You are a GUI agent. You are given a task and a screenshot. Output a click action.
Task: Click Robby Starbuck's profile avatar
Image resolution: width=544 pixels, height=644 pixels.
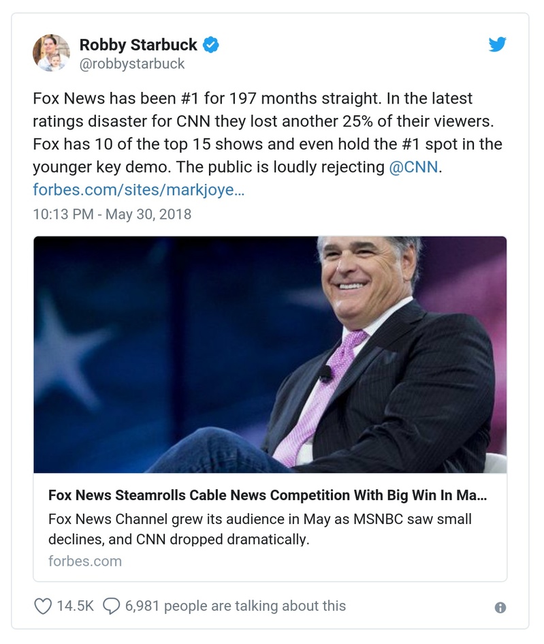click(51, 52)
